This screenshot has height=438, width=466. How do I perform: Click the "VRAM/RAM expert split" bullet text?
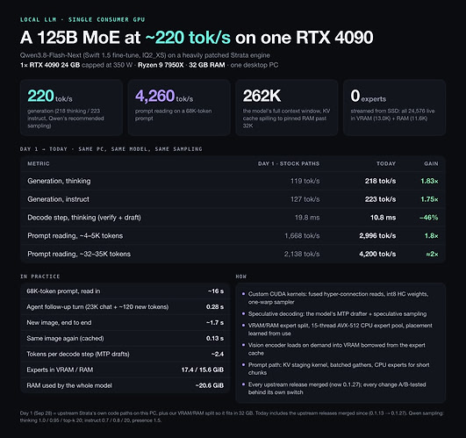341,329
